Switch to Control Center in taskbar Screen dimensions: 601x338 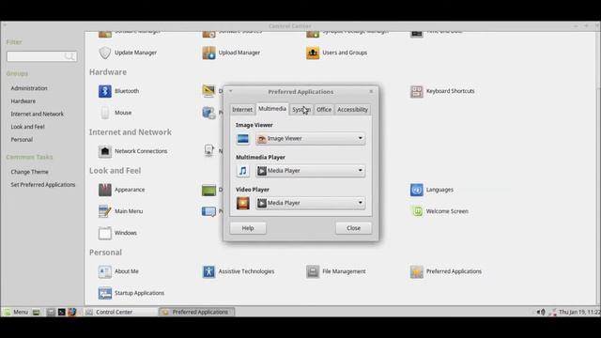[120, 312]
